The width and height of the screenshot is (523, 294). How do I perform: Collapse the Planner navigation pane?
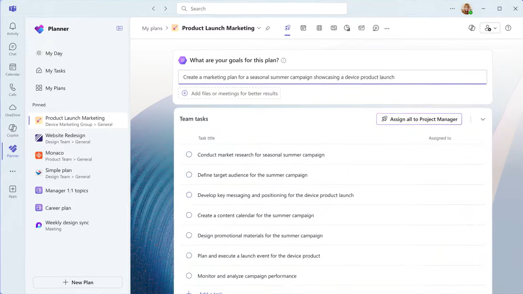[x=119, y=28]
